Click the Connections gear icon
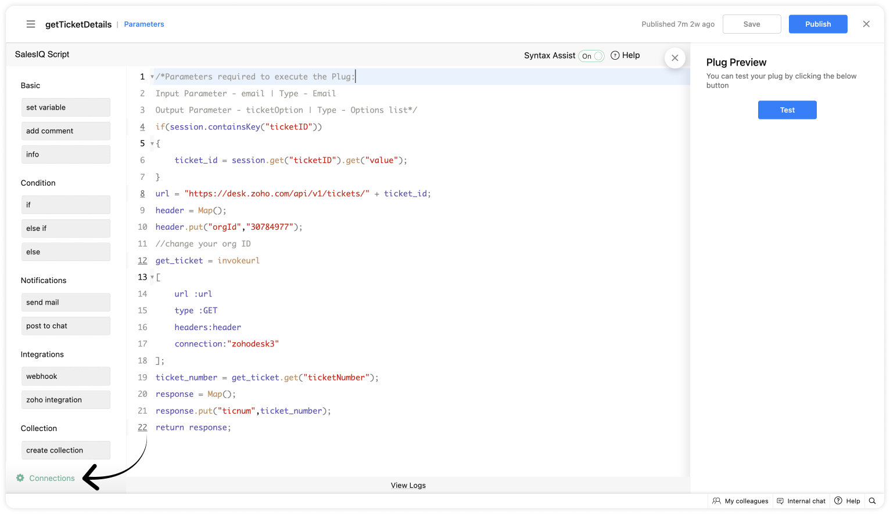 pos(20,478)
